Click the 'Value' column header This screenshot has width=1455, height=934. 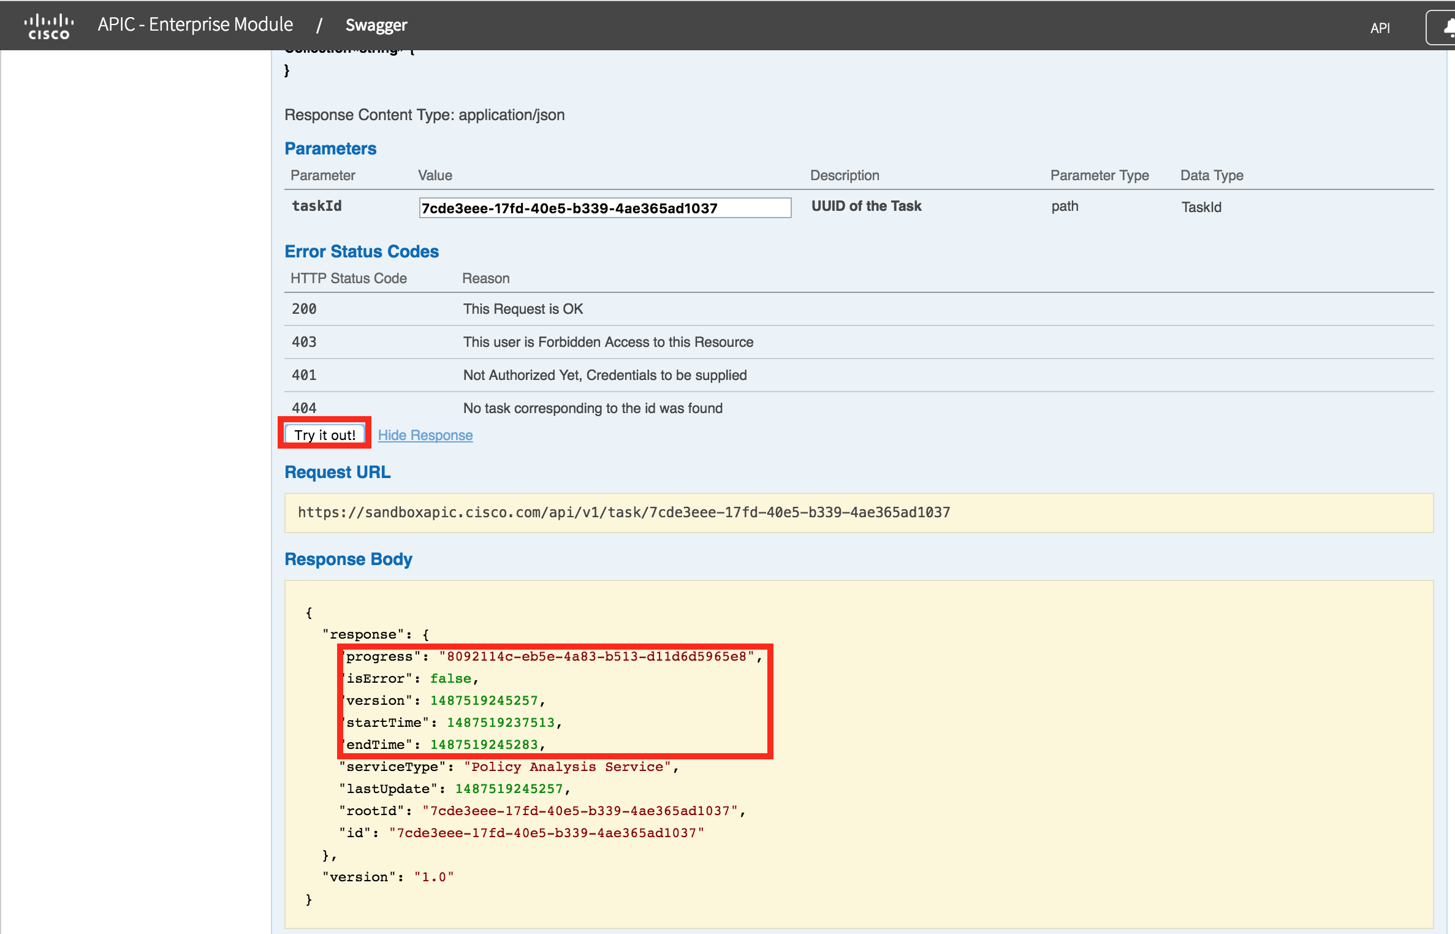point(435,175)
